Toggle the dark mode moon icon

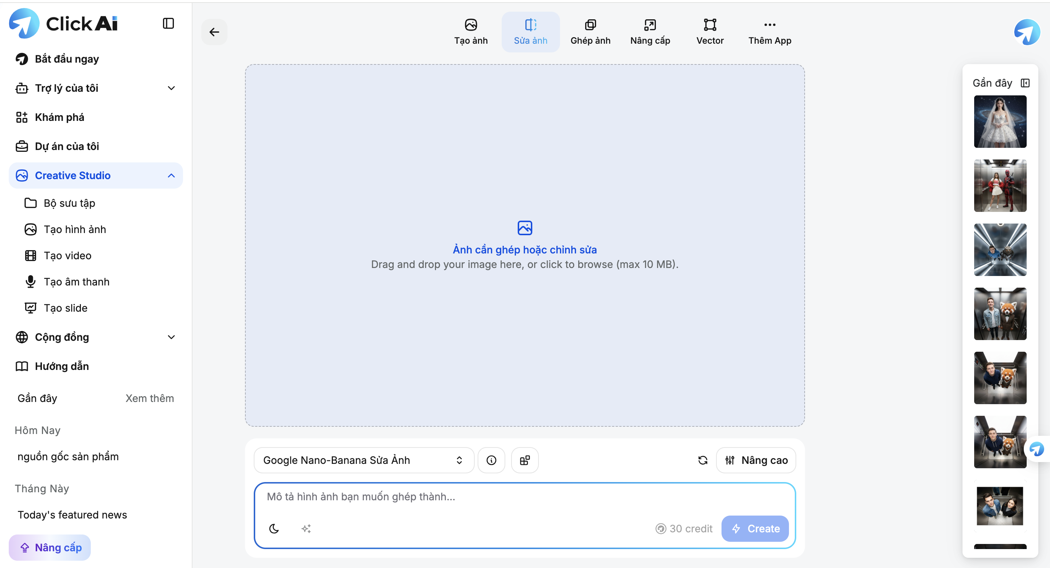coord(274,529)
